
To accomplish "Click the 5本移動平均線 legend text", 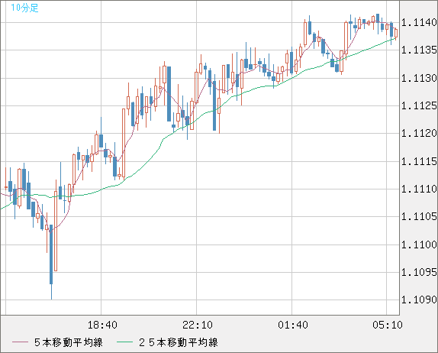I will click(x=69, y=342).
